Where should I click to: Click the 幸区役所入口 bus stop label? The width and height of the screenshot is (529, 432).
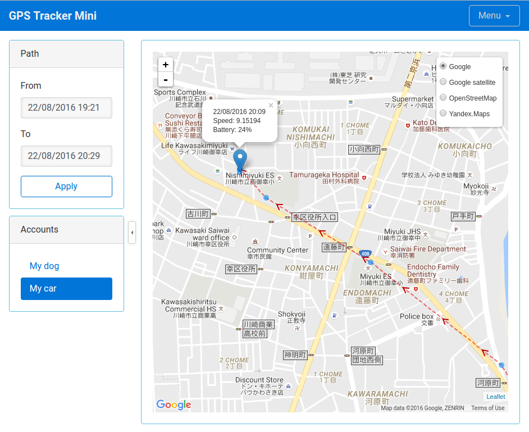(x=314, y=217)
